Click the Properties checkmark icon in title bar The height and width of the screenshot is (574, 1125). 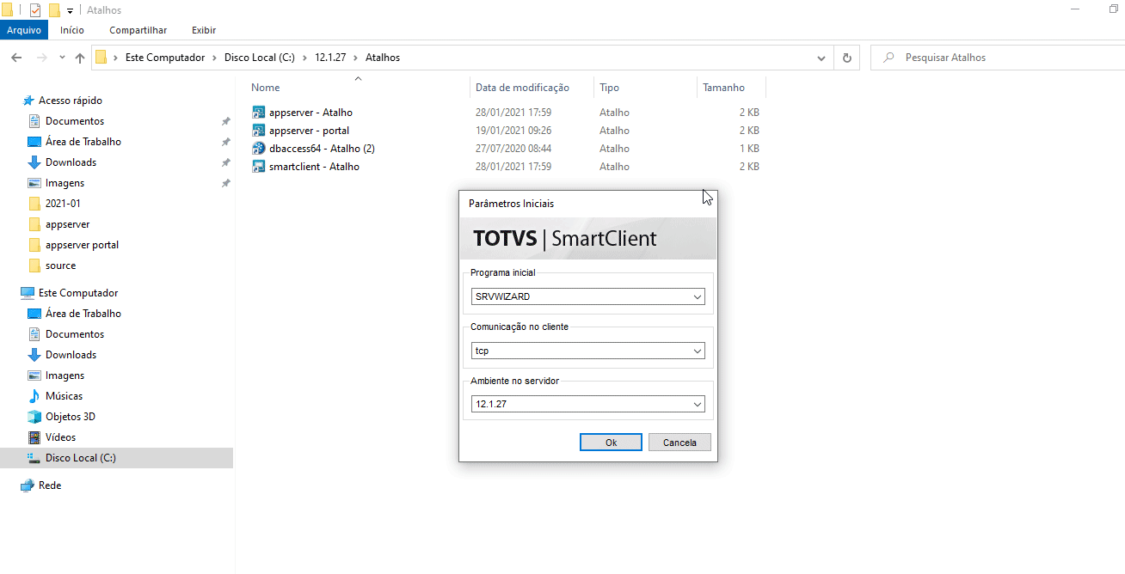(x=35, y=10)
